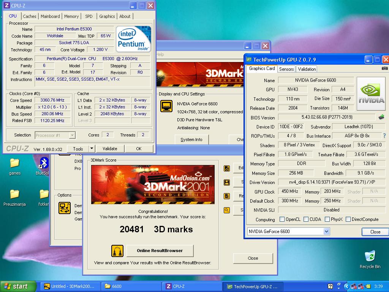Click the tree icon beside Online ResultBrowser
Viewport: 389px width, 292px height.
click(x=117, y=251)
